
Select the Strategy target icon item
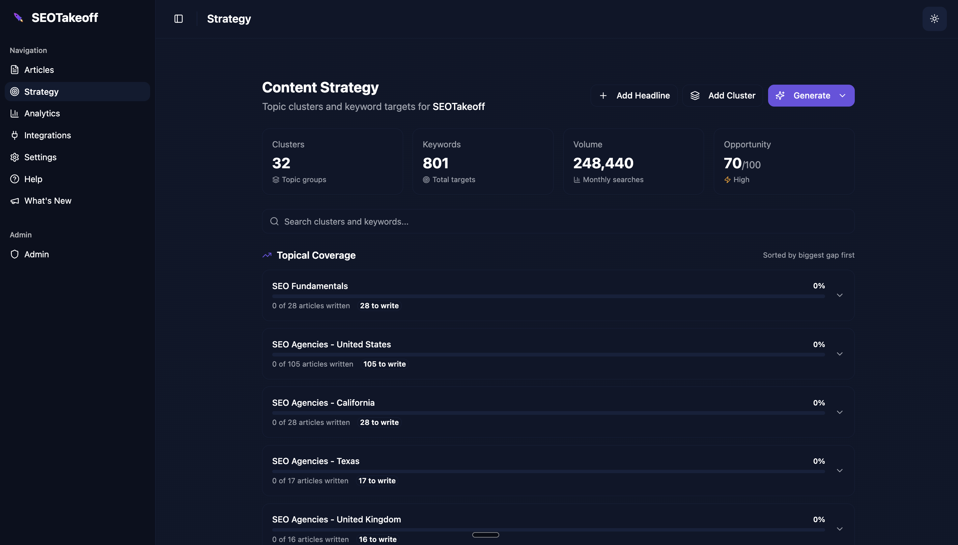point(15,92)
